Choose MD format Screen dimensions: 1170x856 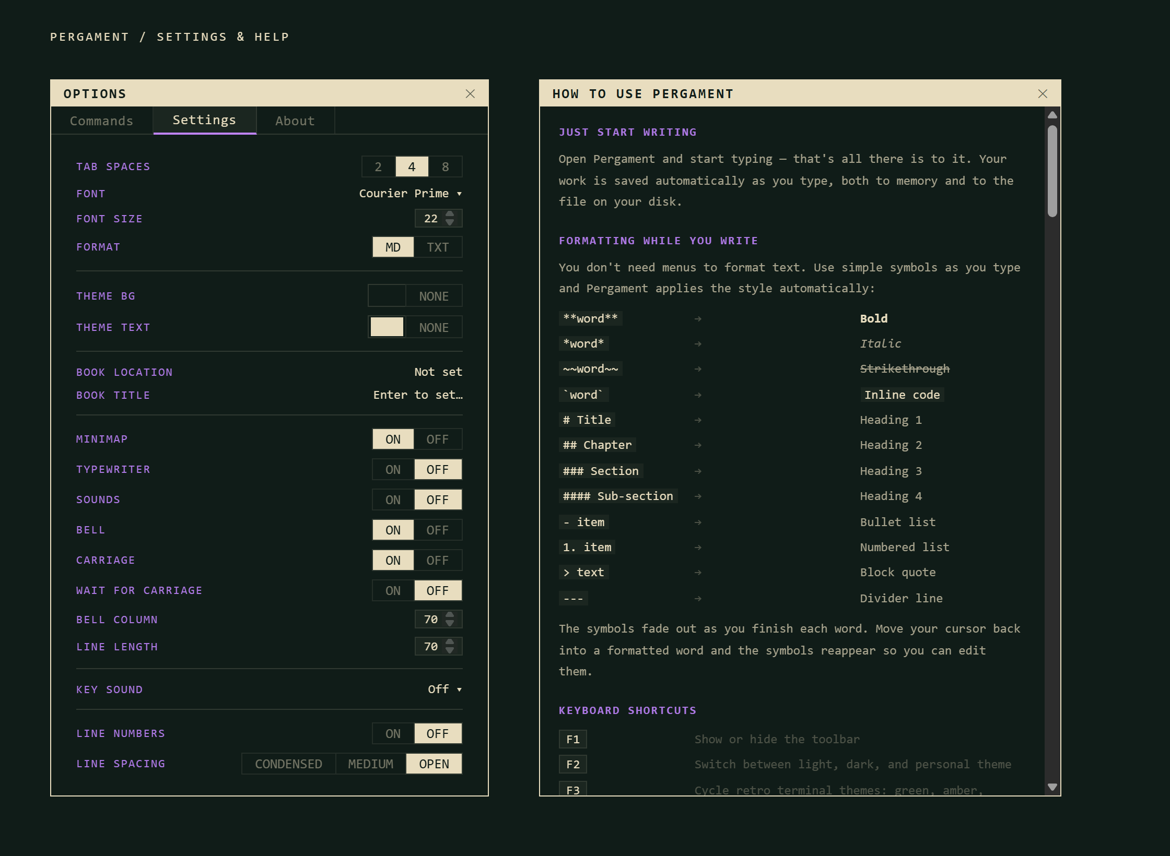coord(393,247)
